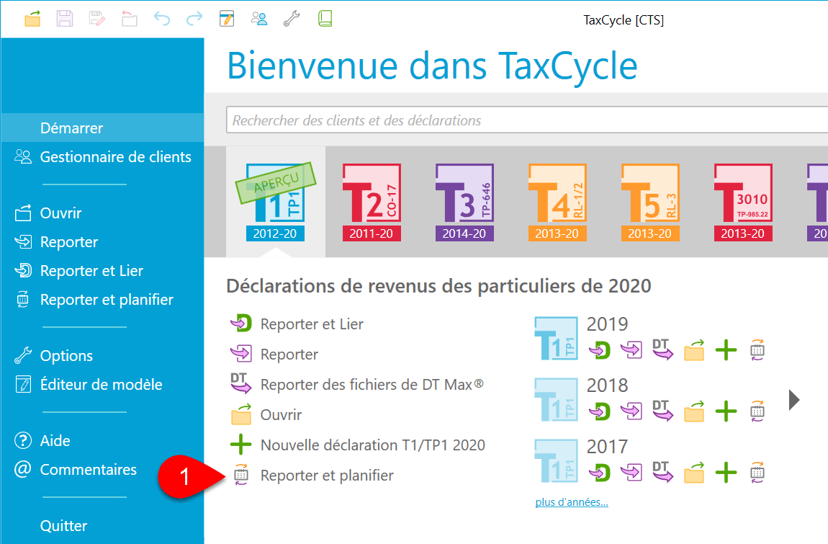Focus the client and return search box

(x=527, y=120)
